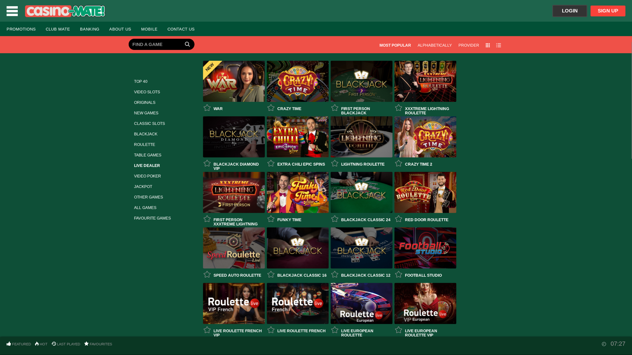The image size is (632, 355).
Task: Click the search magnifier icon
Action: [x=187, y=44]
